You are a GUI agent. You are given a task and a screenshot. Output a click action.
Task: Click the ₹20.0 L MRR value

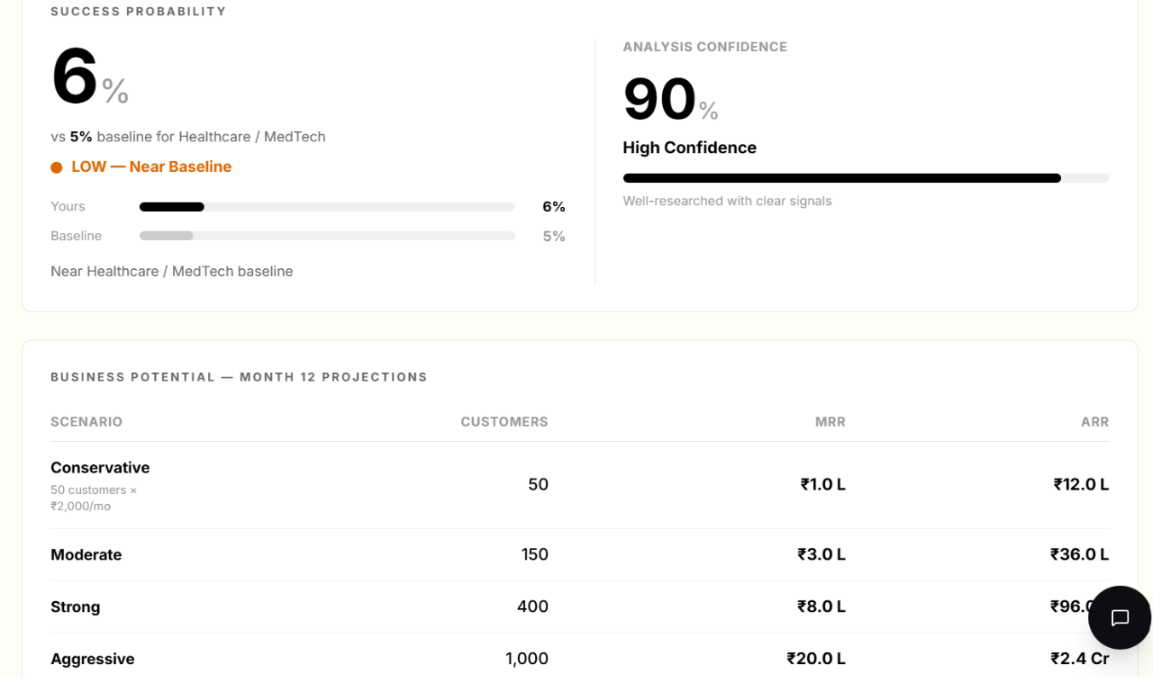[815, 660]
